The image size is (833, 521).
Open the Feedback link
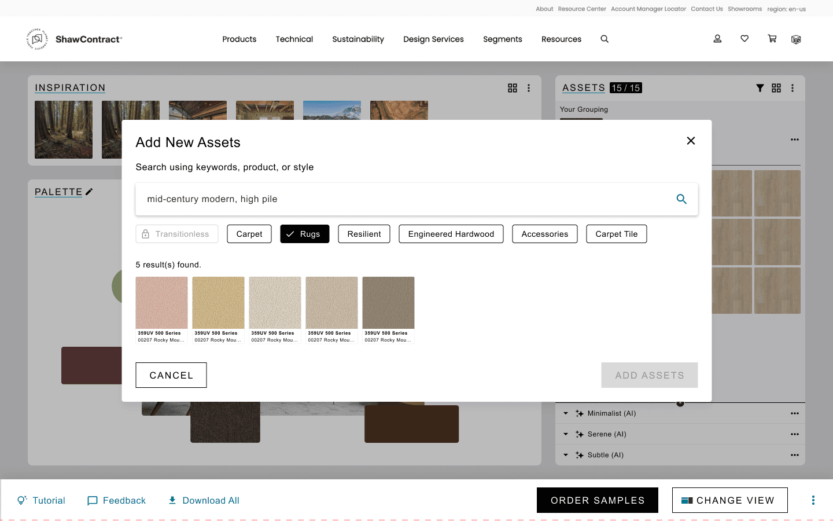tap(116, 500)
